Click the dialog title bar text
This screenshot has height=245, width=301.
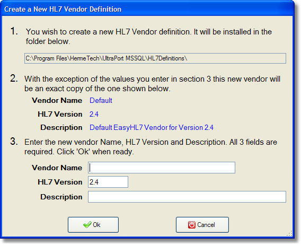pos(63,9)
